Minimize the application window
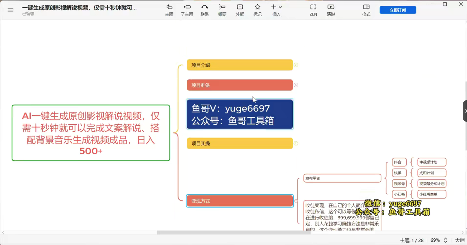 click(x=429, y=4)
